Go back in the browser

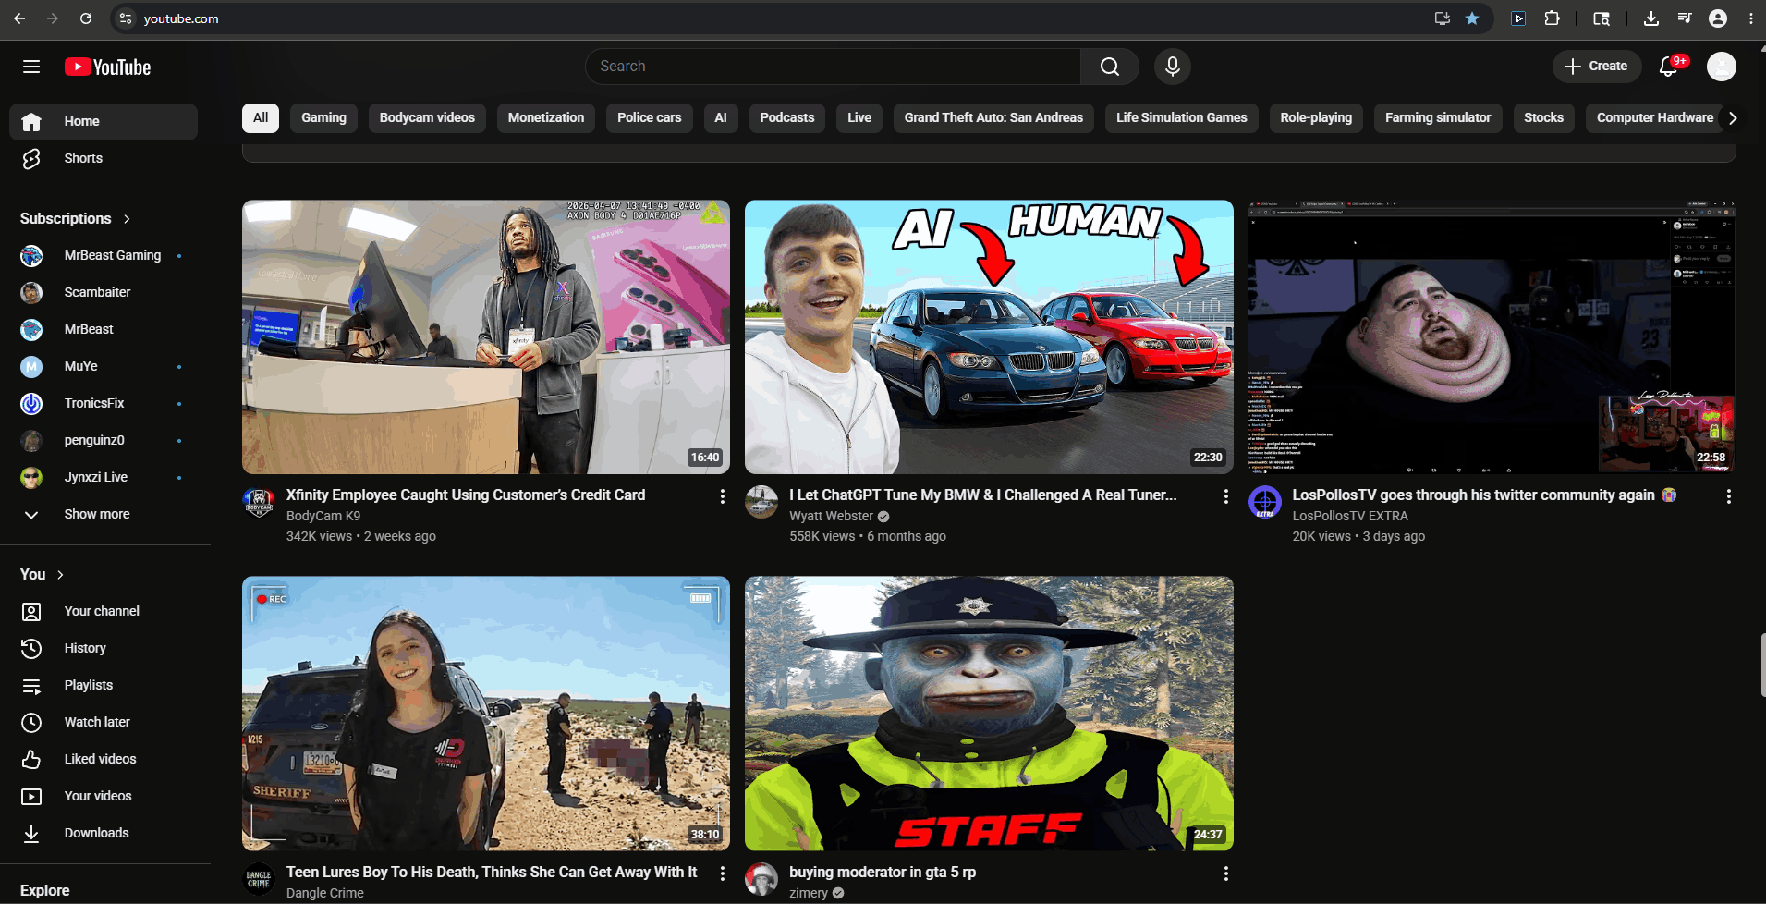[19, 18]
